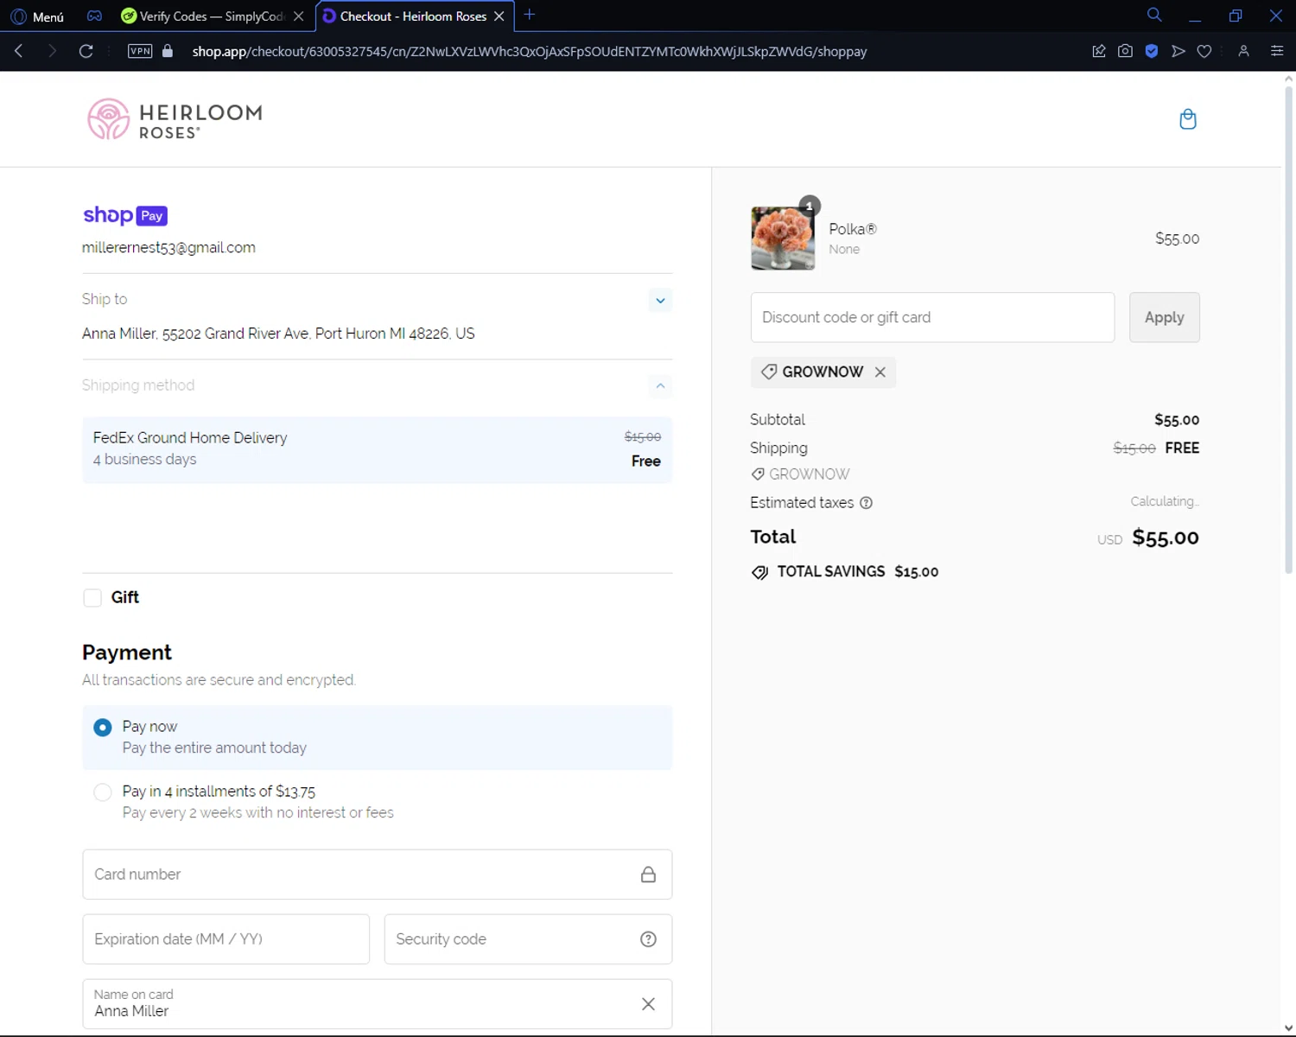The height and width of the screenshot is (1037, 1296).
Task: Collapse the Shipping method section
Action: click(660, 385)
